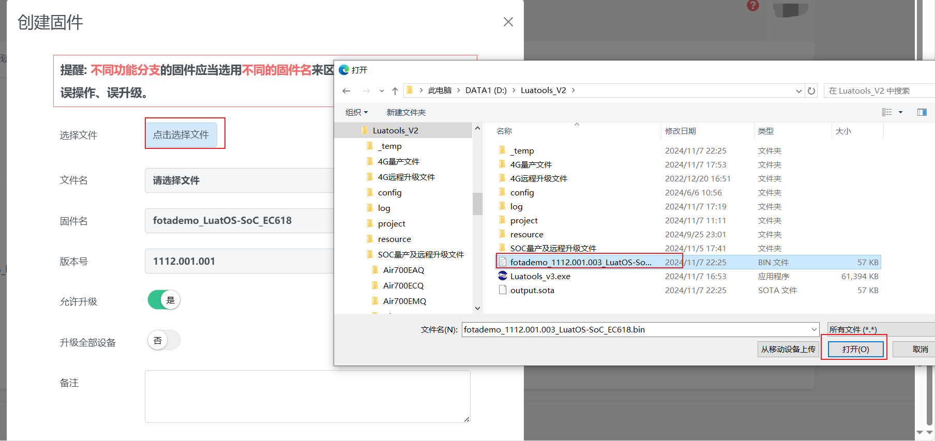Screen dimensions: 935x441
Task: Click the folder tree scrollbar thumb
Action: (x=477, y=203)
